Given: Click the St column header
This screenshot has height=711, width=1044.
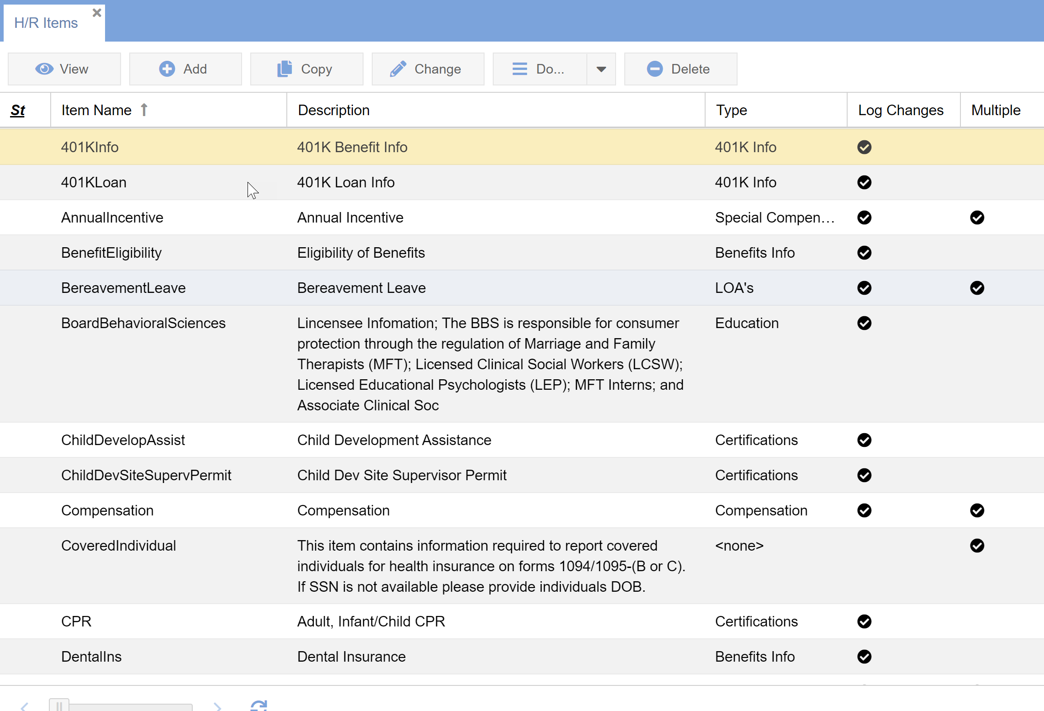Looking at the screenshot, I should (18, 110).
